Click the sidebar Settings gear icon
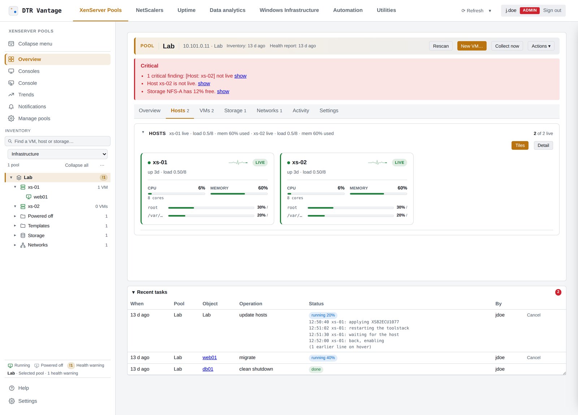 [x=12, y=401]
